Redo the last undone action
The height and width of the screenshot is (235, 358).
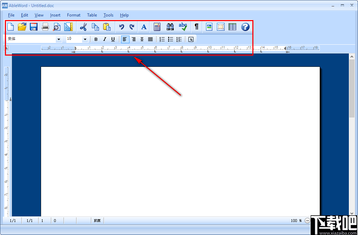click(x=132, y=27)
